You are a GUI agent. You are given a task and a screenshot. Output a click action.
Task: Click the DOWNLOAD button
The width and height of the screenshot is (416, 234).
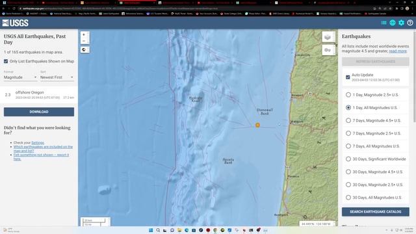coord(39,112)
